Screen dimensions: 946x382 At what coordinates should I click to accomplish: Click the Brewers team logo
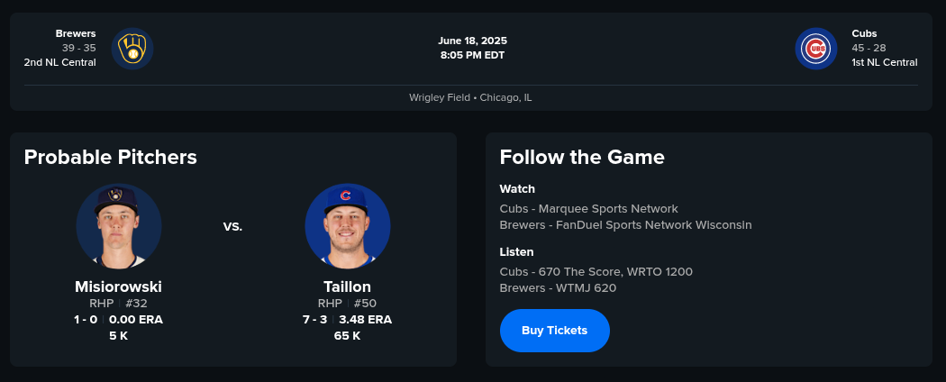pos(132,49)
